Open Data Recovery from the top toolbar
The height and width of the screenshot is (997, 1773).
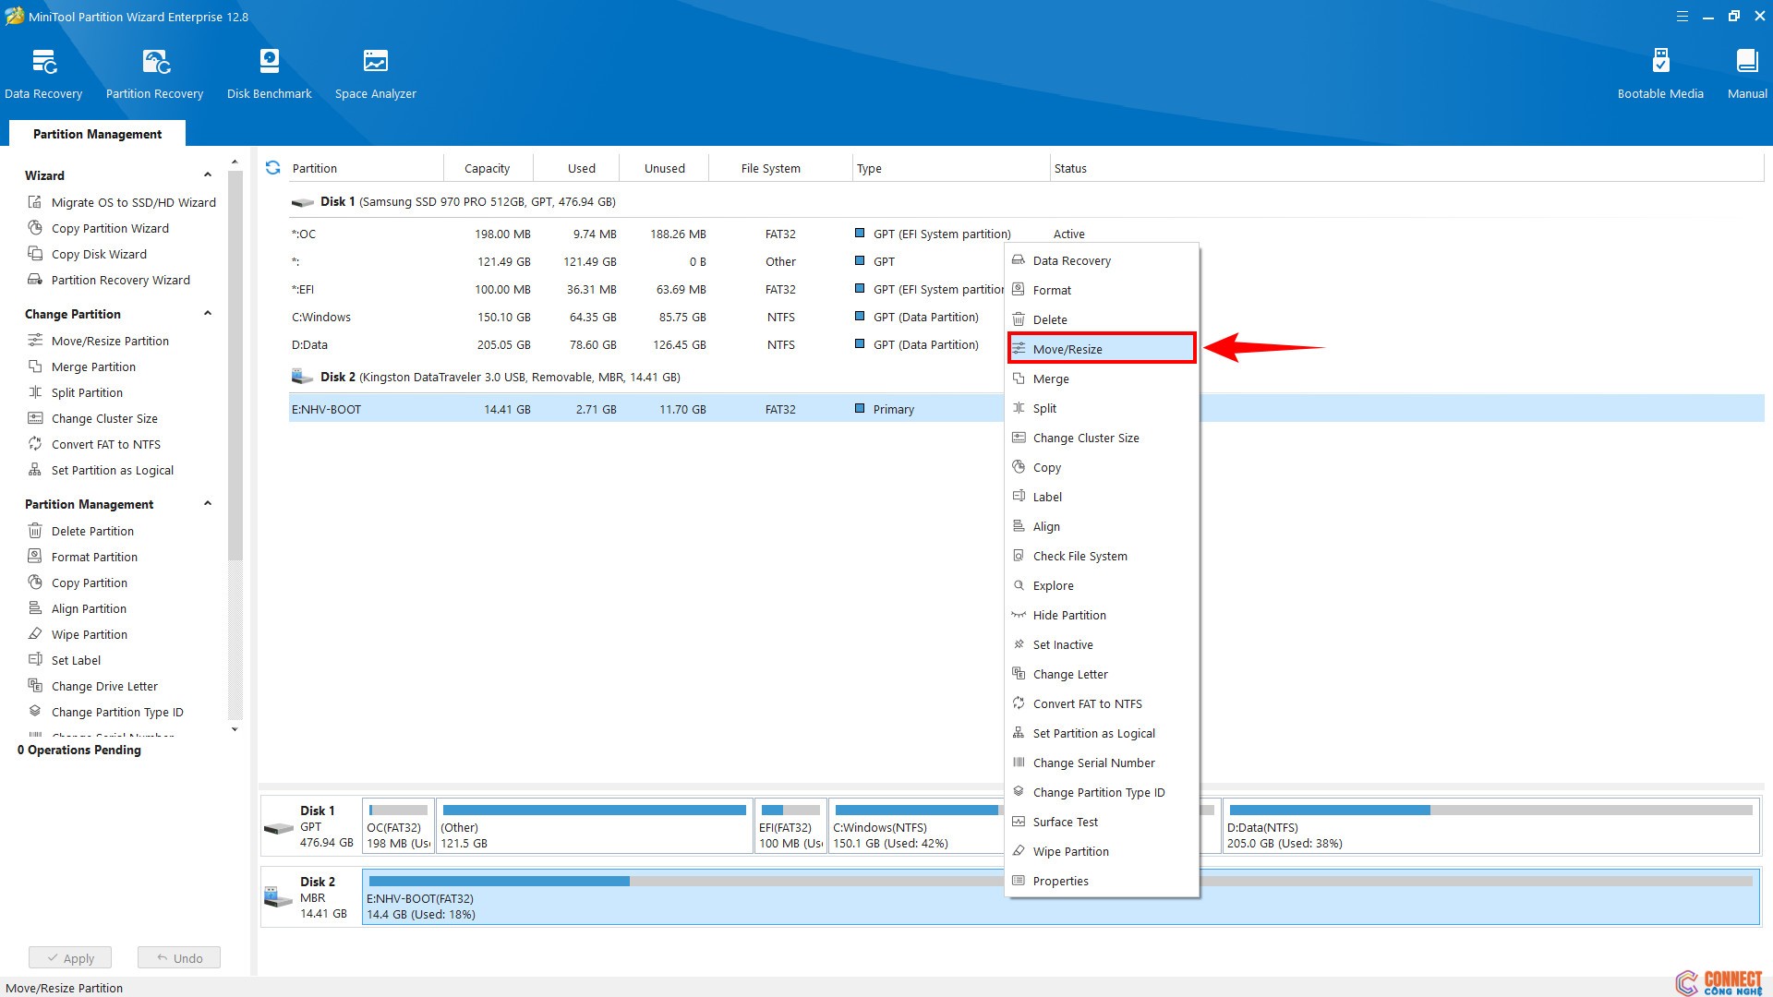click(x=43, y=74)
